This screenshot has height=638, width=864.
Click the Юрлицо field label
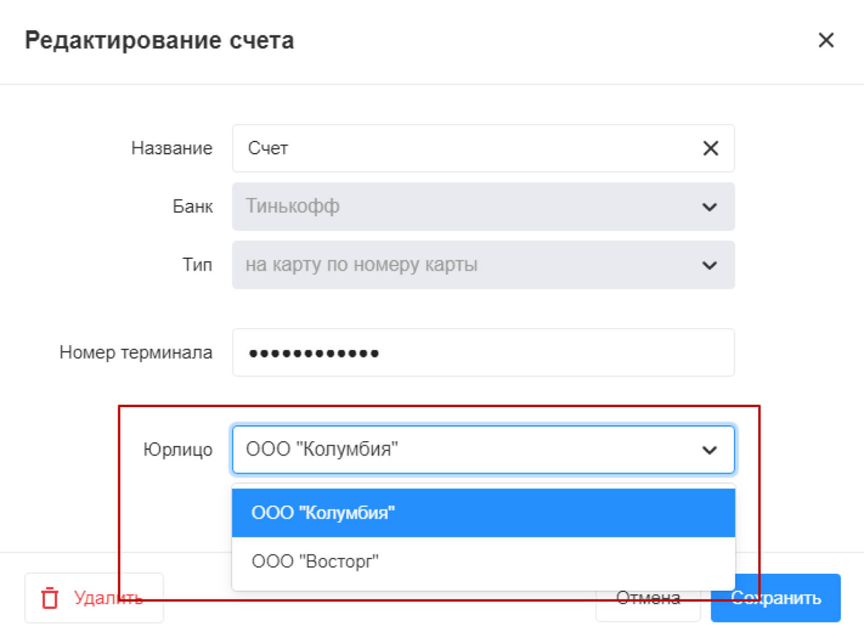coord(177,450)
